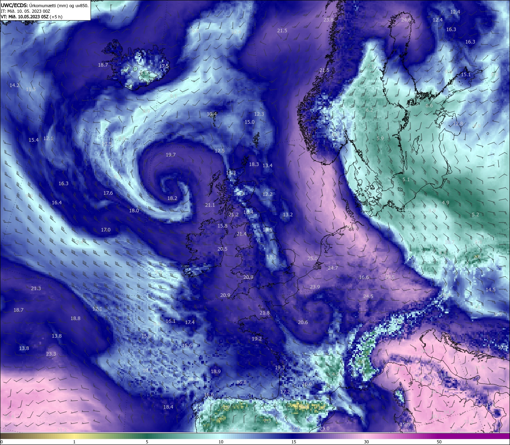Click the 50 tick label on the color scale
The height and width of the screenshot is (445, 510).
click(x=439, y=442)
